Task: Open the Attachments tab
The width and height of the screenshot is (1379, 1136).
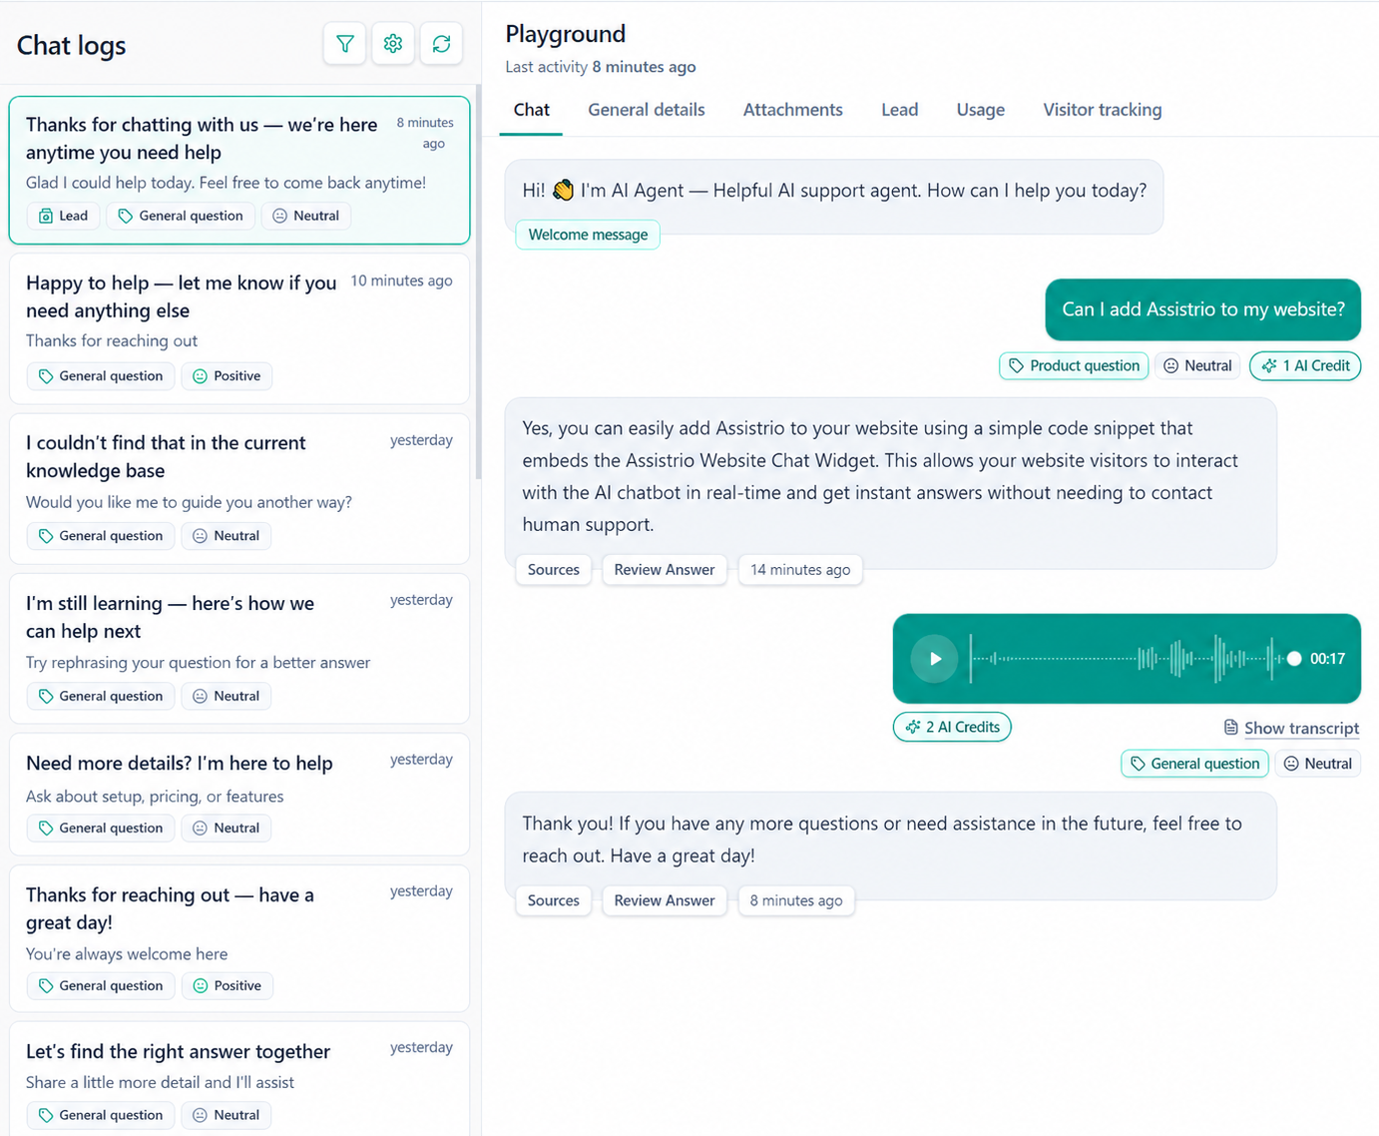Action: pyautogui.click(x=792, y=110)
